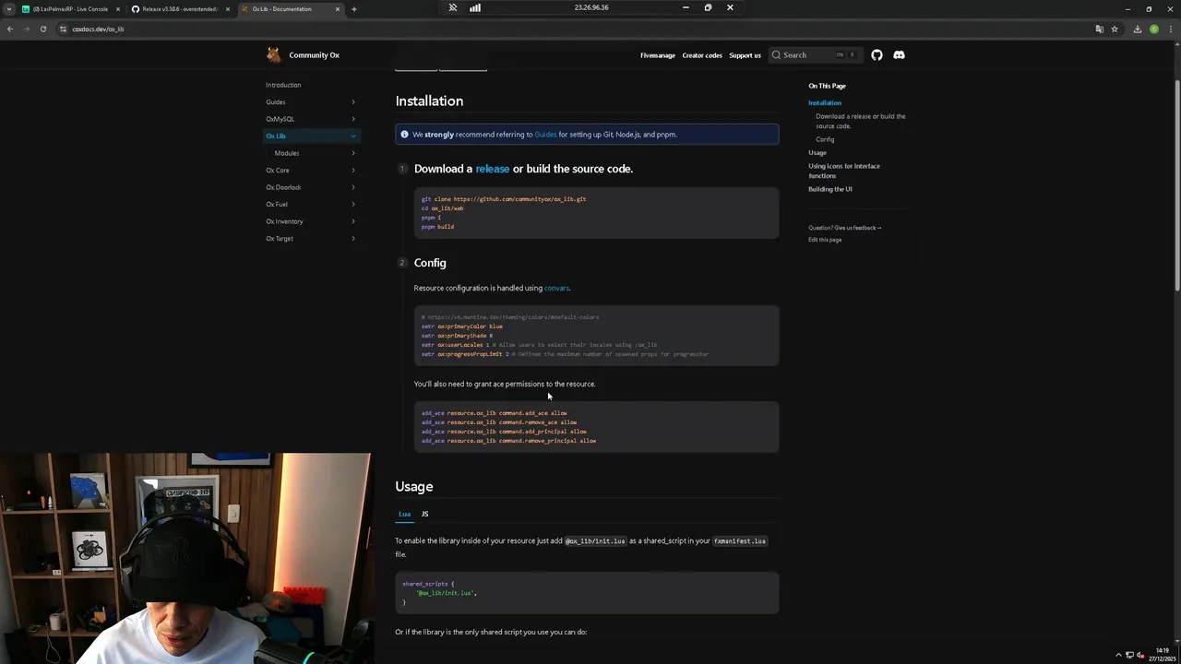Jump to Usage in On This Page
This screenshot has height=664, width=1181.
(x=817, y=153)
